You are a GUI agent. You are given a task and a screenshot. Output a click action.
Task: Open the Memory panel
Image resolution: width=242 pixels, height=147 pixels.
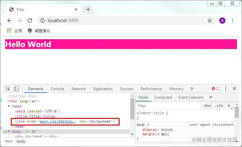point(177,89)
